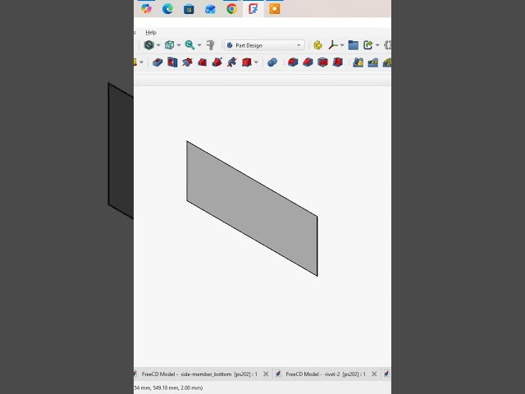Select the subtractive pipe icon

[217, 62]
